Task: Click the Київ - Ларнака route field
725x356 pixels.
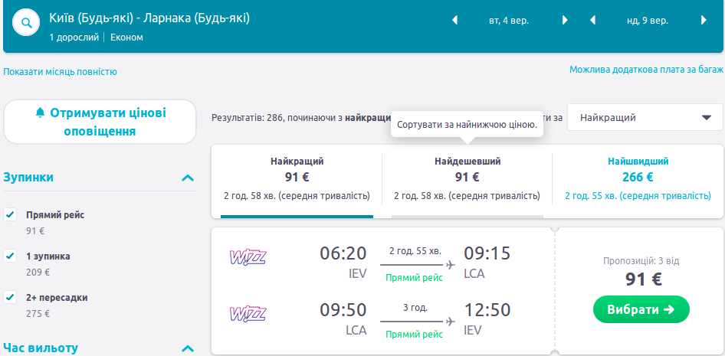Action: click(x=149, y=18)
